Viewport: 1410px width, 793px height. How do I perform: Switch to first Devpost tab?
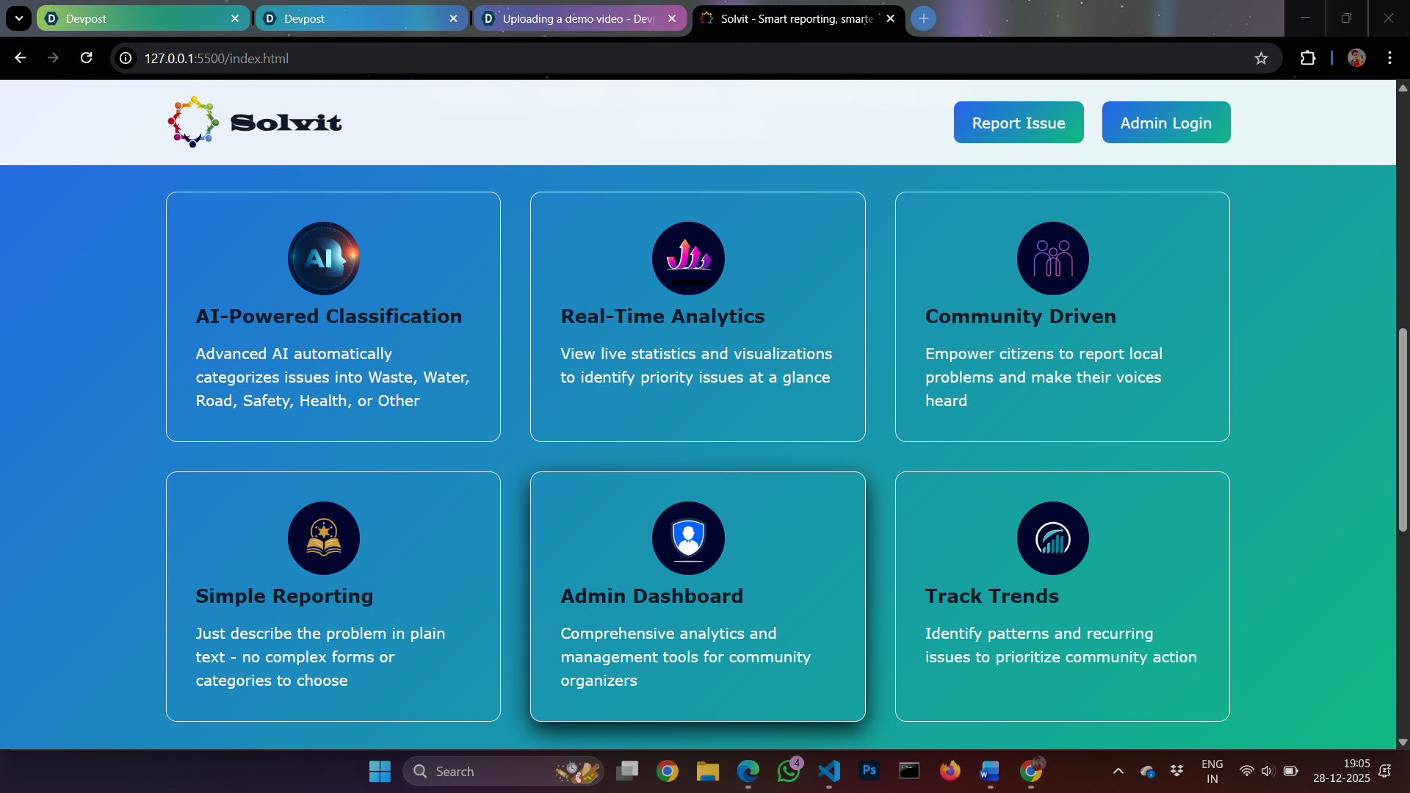click(x=142, y=18)
